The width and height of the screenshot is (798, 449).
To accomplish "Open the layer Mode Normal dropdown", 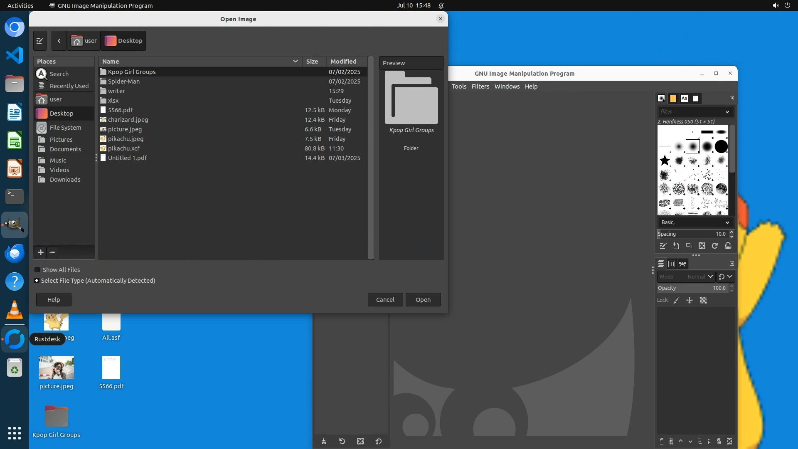I will coord(700,277).
